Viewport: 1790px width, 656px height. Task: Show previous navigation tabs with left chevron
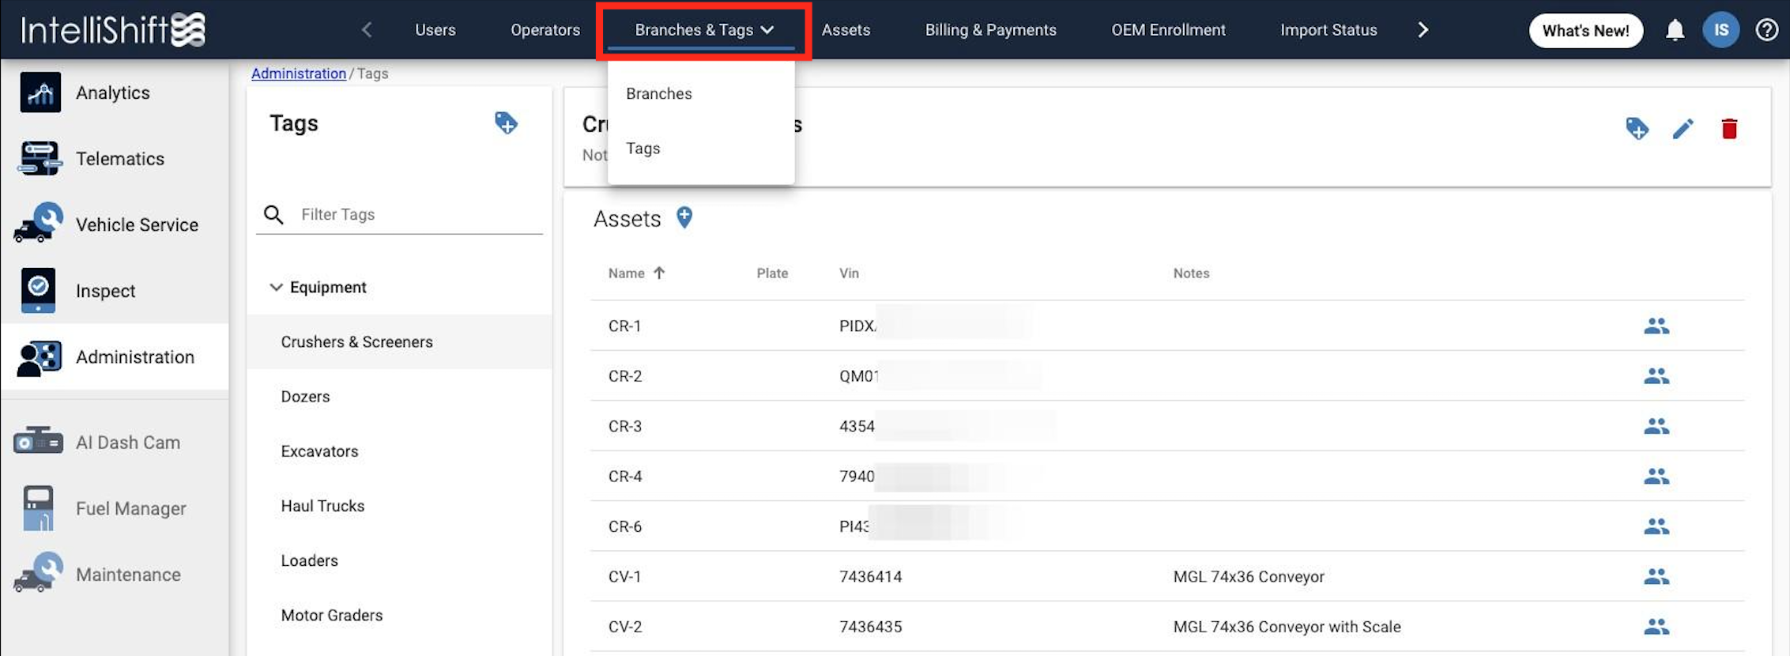pyautogui.click(x=367, y=30)
